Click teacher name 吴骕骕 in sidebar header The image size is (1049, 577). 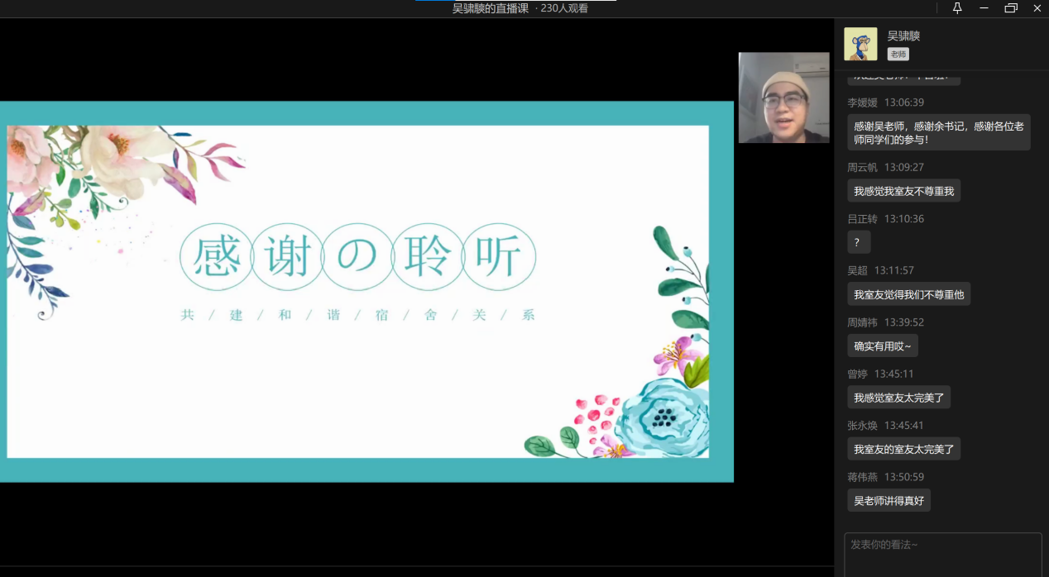(x=903, y=36)
